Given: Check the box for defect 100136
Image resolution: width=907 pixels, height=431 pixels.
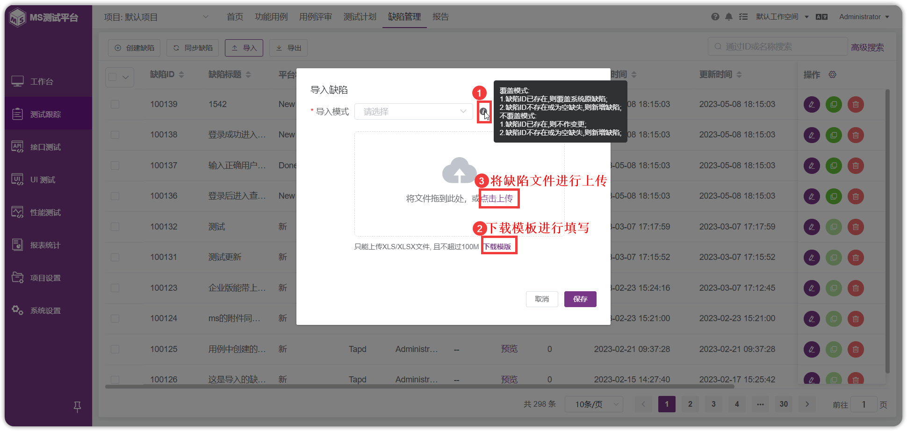Looking at the screenshot, I should [115, 196].
